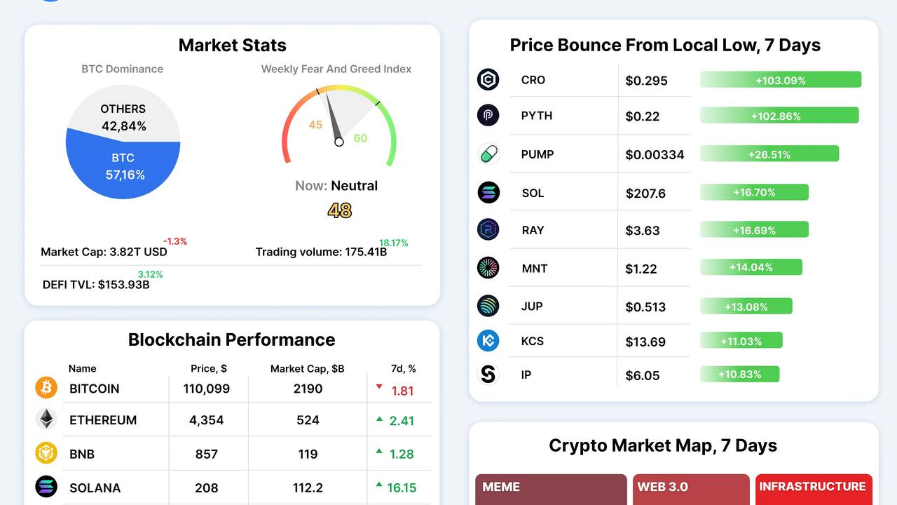Click the +103.09% progress bar
The image size is (897, 505).
[x=781, y=80]
